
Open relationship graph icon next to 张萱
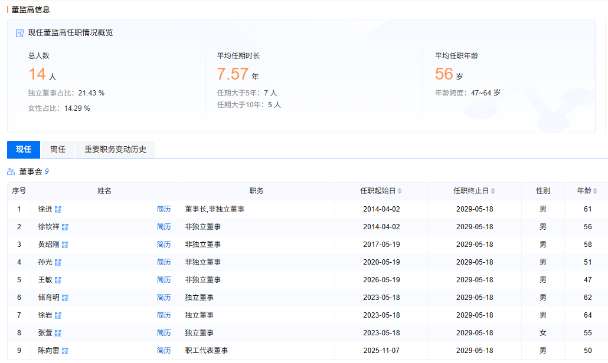58,333
